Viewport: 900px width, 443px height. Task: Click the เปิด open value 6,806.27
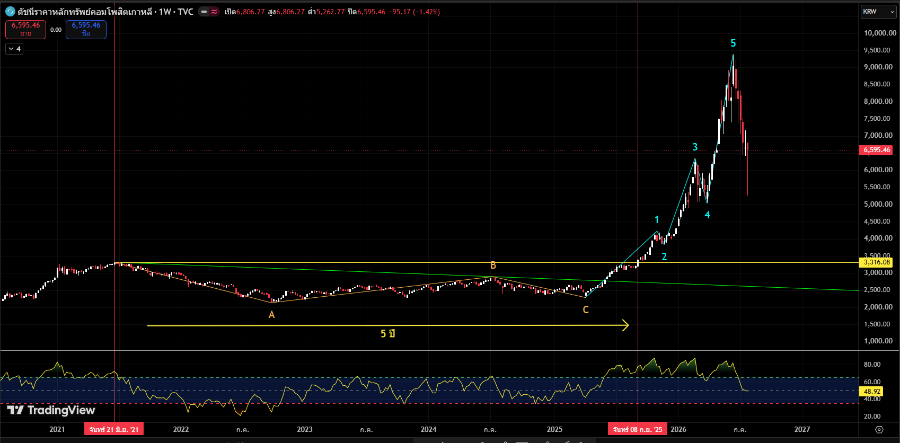point(250,12)
